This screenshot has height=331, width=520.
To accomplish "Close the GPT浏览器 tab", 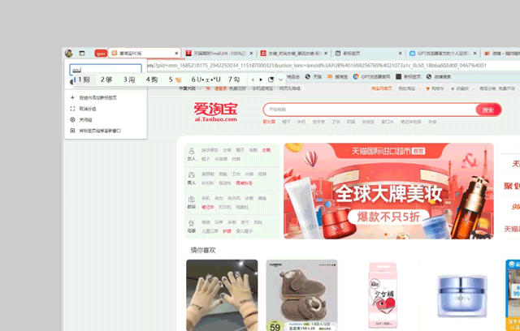I will point(474,53).
